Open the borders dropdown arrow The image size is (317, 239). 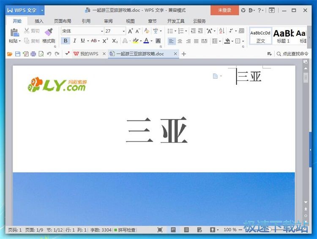coord(243,41)
